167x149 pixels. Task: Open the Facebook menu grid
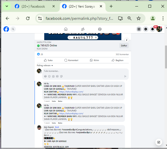tap(139, 29)
